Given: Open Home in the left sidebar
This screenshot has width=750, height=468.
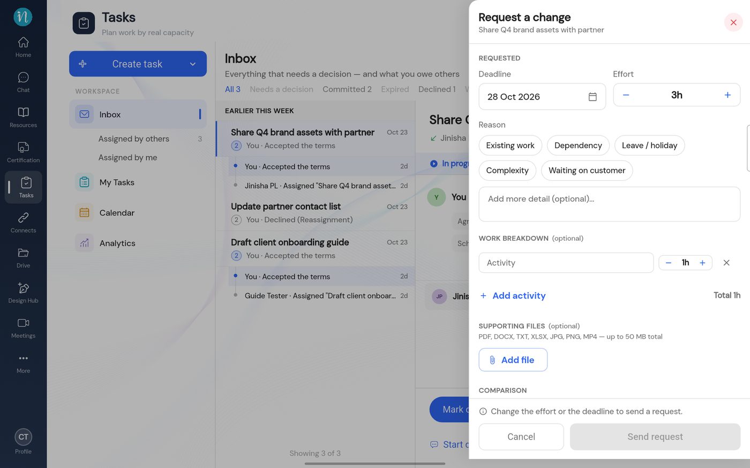Looking at the screenshot, I should [x=23, y=47].
